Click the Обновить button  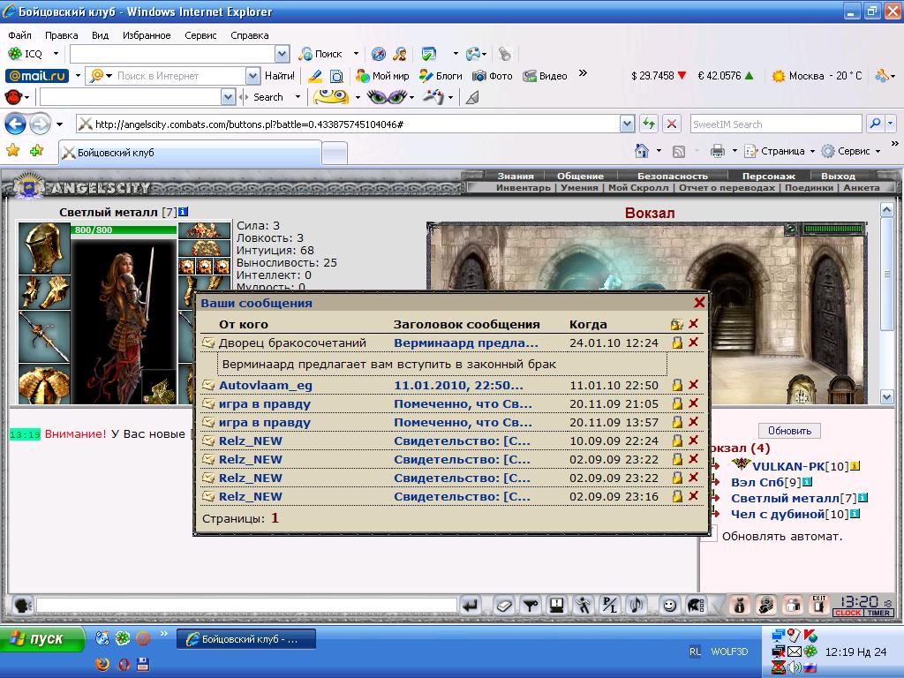(x=789, y=431)
